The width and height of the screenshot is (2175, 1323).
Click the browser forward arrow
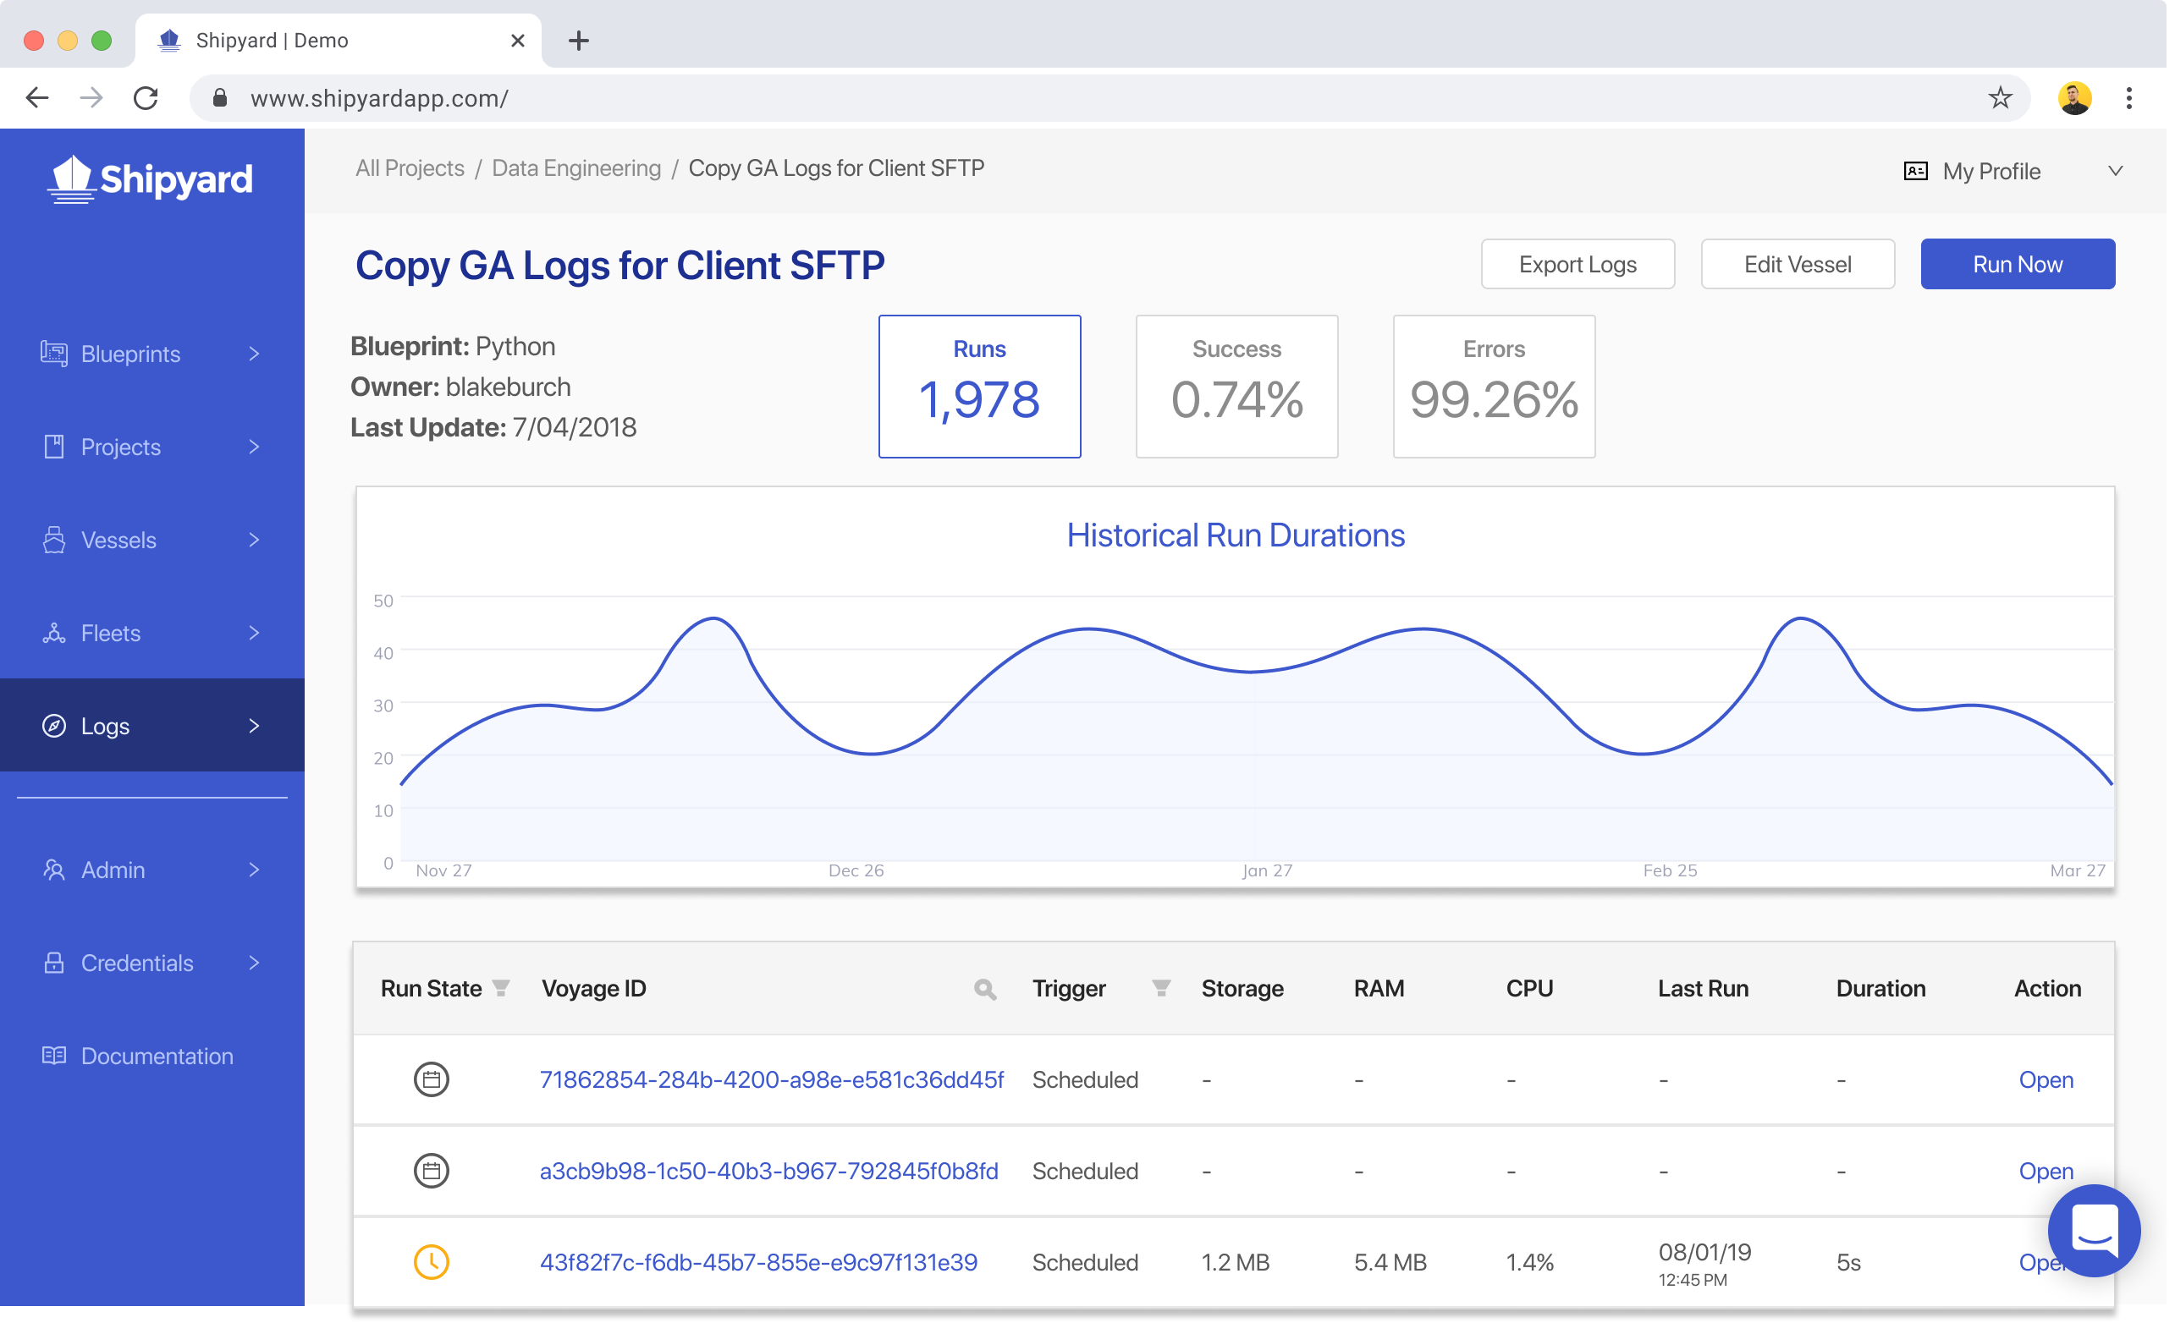click(x=91, y=98)
